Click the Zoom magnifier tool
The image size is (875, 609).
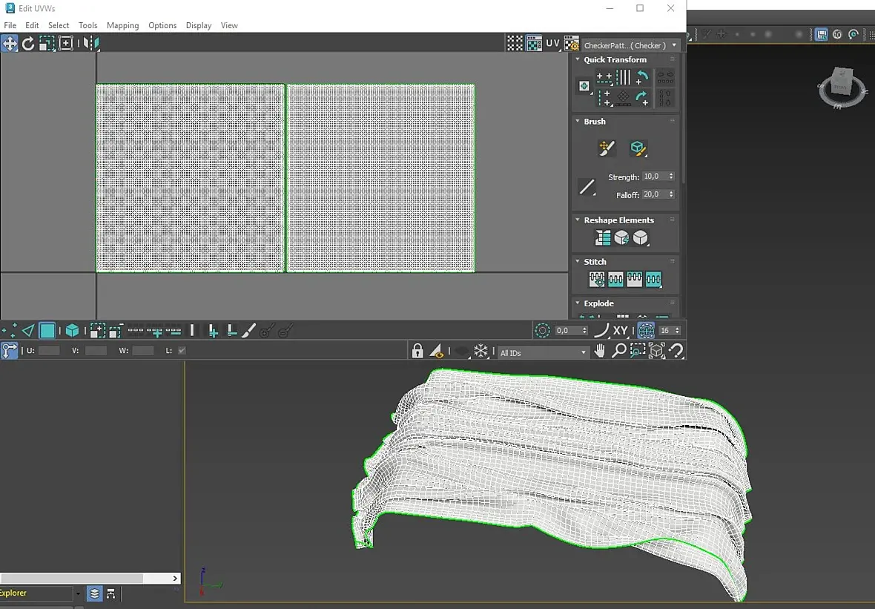[618, 351]
